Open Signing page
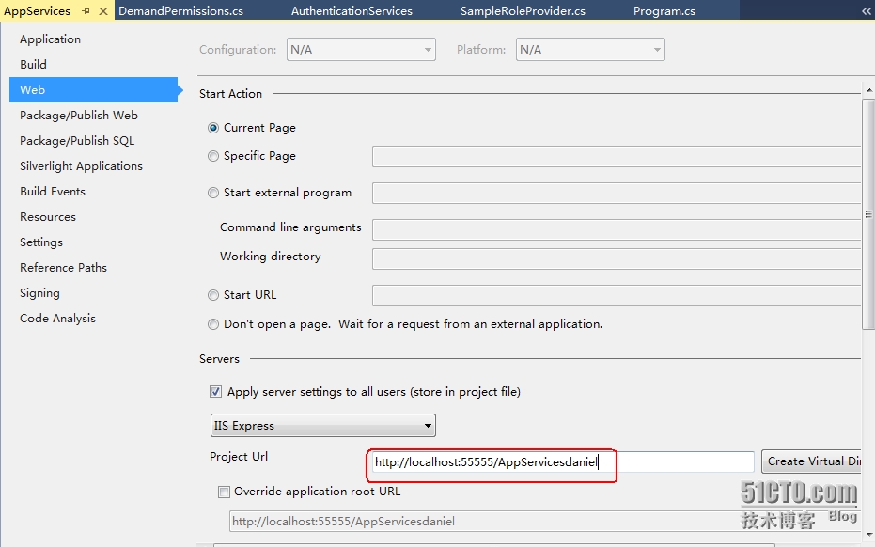This screenshot has height=547, width=875. coord(39,293)
